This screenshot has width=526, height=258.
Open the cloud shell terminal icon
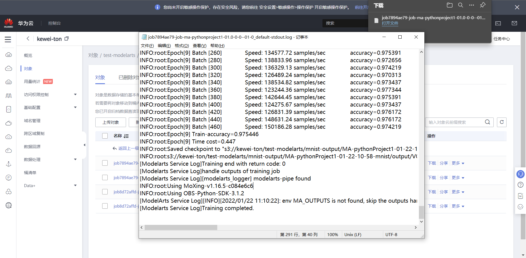498,23
